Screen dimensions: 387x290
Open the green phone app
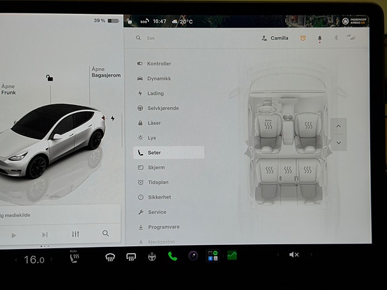point(172,256)
